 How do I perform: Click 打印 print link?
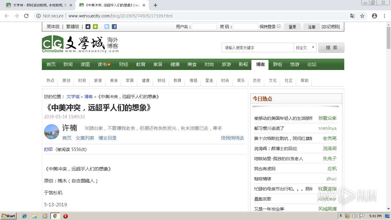click(x=48, y=149)
